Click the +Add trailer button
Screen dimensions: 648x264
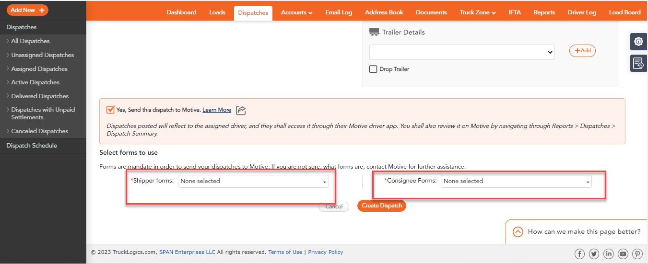[x=582, y=50]
